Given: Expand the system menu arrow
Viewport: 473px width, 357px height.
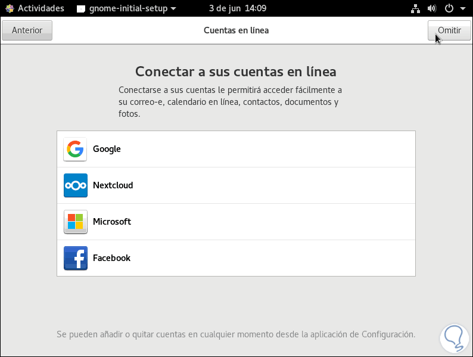Looking at the screenshot, I should click(x=463, y=8).
